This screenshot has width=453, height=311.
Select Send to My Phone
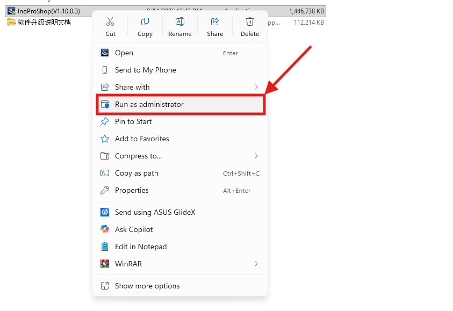tap(179, 70)
